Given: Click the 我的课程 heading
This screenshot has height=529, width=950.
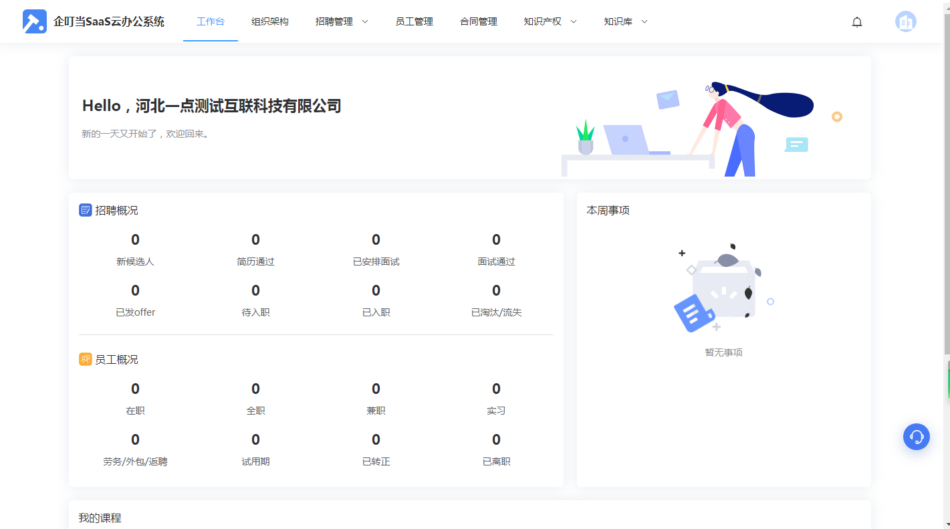Looking at the screenshot, I should [x=100, y=518].
